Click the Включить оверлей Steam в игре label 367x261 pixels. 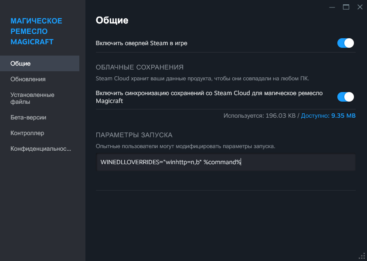141,43
